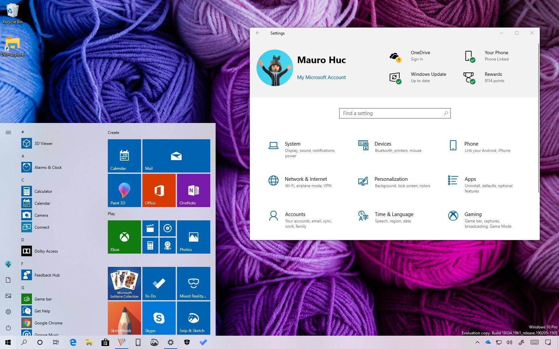Open Gaming settings category
Image resolution: width=559 pixels, height=349 pixels.
[479, 220]
